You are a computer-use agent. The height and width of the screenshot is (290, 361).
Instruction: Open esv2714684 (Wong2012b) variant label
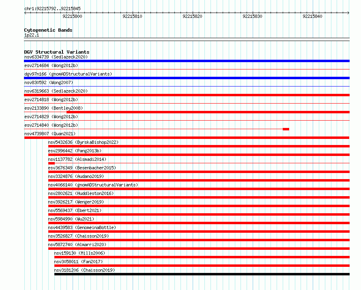(x=51, y=65)
